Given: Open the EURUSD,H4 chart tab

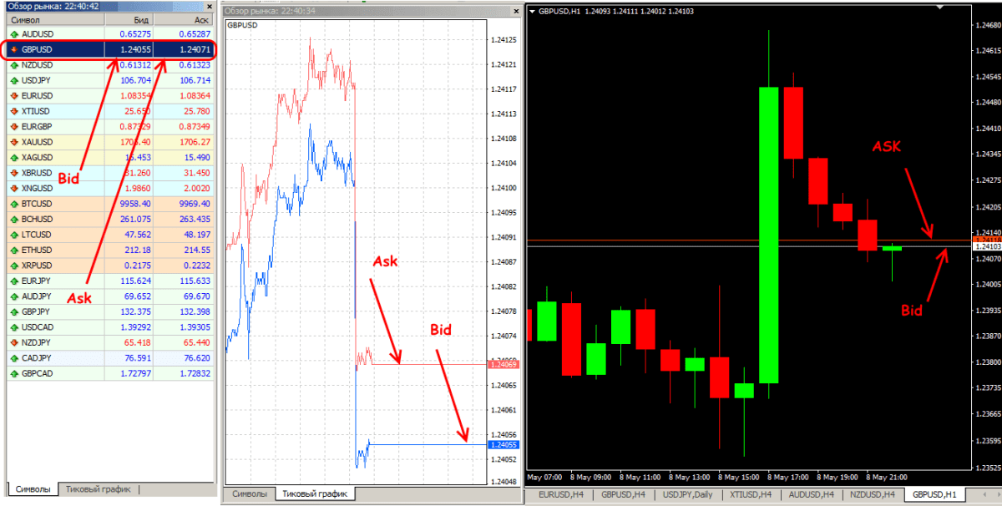Looking at the screenshot, I should 559,495.
